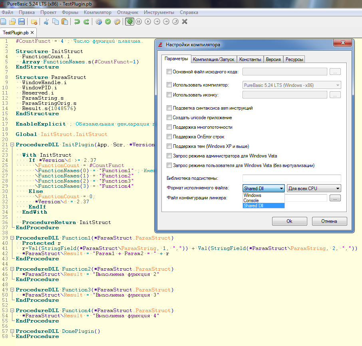
Task: Enable the 'Создать unicode приложение' checkbox
Action: [x=169, y=118]
